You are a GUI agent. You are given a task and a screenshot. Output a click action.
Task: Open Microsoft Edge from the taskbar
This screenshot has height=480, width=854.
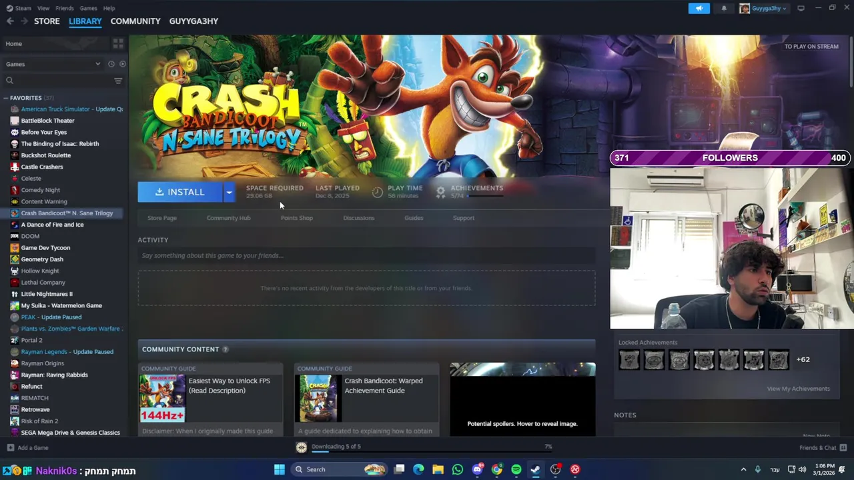pos(418,469)
